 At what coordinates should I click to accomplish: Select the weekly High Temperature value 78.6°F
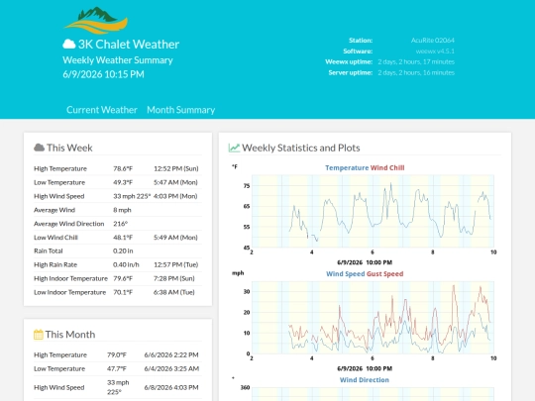(123, 168)
